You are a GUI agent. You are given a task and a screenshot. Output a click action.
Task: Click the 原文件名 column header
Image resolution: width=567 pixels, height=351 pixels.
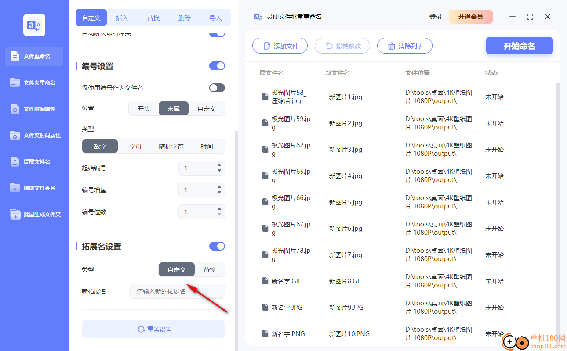(272, 73)
